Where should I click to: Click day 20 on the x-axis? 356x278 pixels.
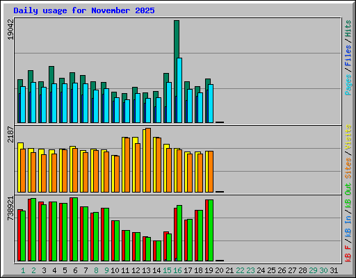[219, 270]
